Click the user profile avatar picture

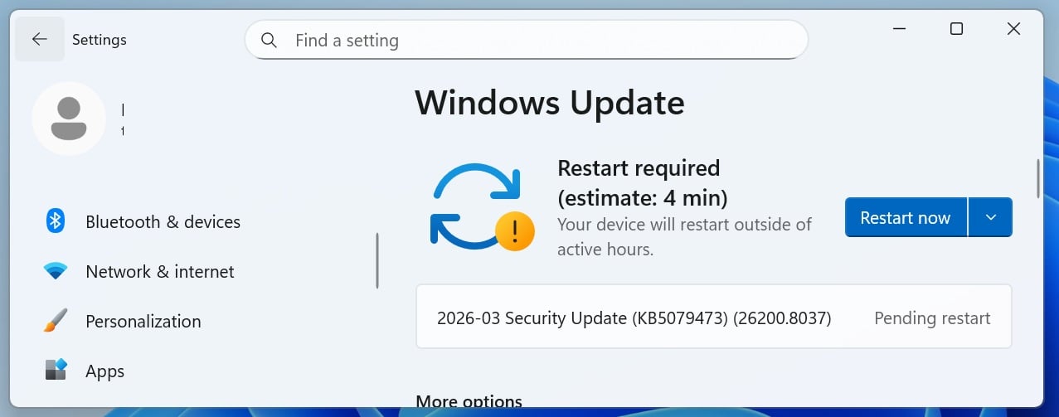pos(68,119)
